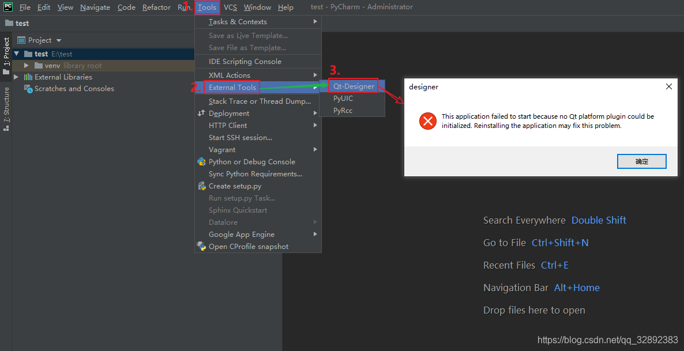Expand the venv library root folder

(x=27, y=66)
